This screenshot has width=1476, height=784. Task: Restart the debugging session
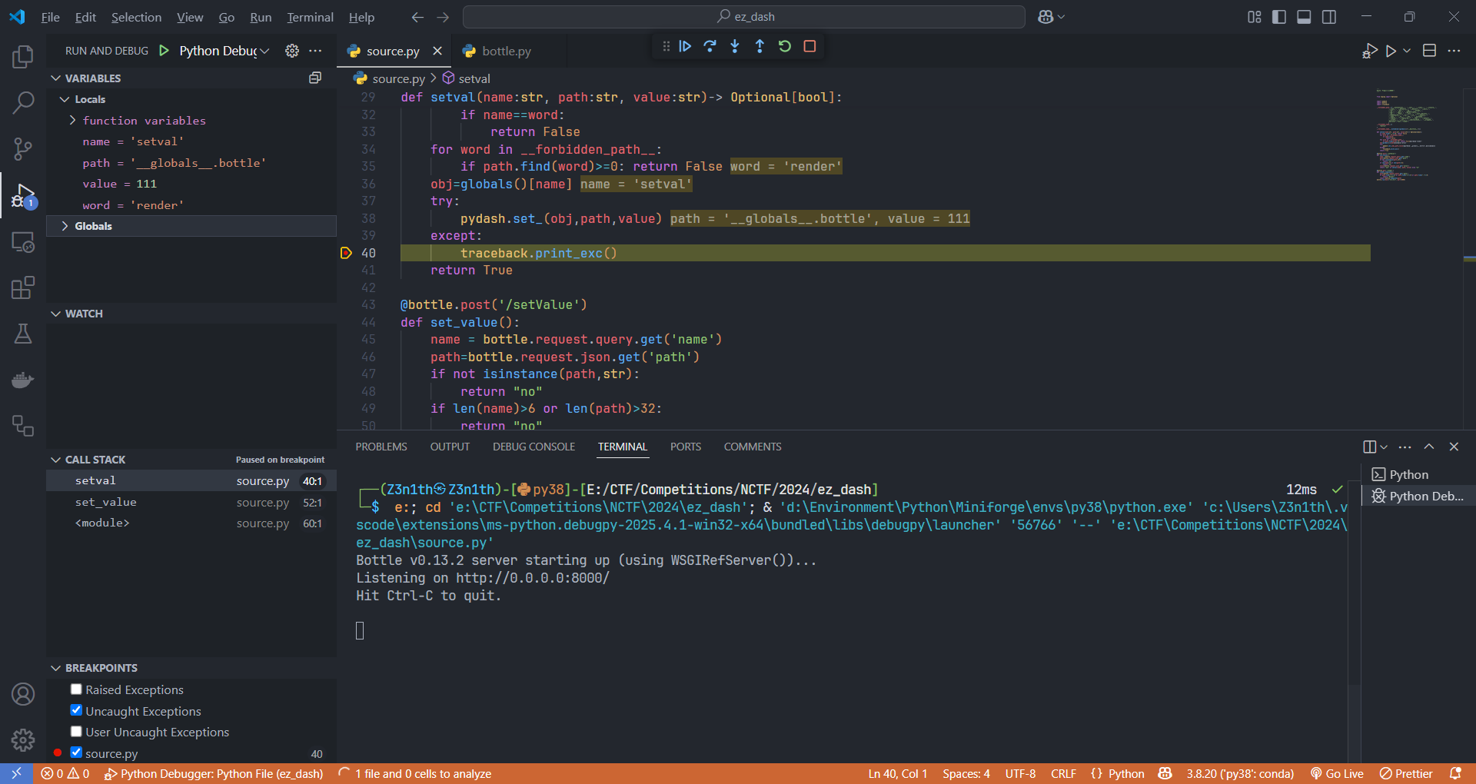(785, 47)
